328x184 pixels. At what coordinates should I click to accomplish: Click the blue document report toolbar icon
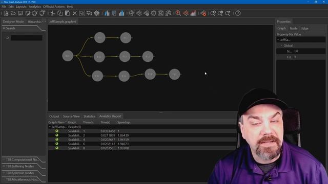click(x=114, y=13)
